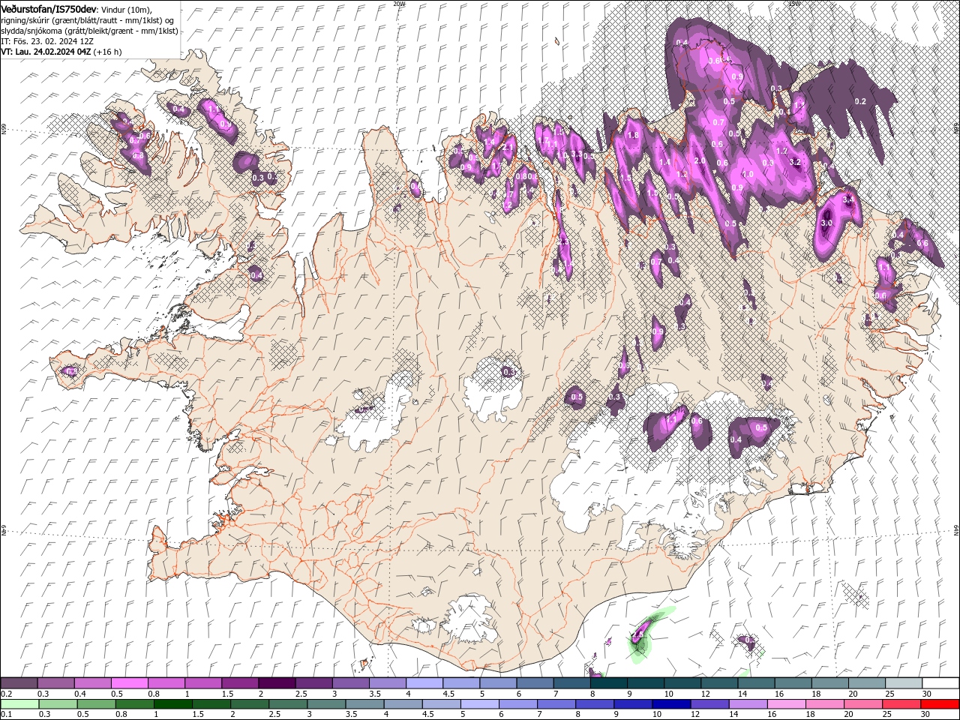Select the dark purple 2 swatch in the top legend
Viewport: 960px width, 720px height.
(276, 683)
